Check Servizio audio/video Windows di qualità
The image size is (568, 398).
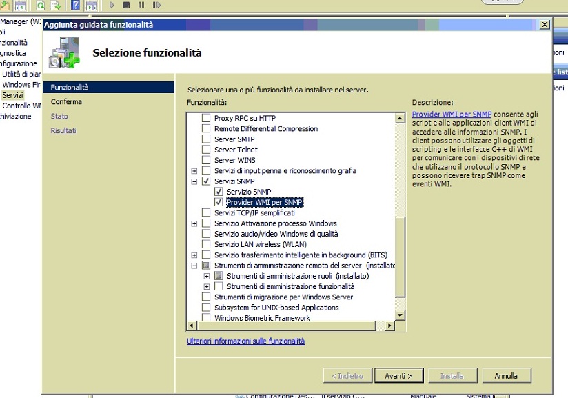point(206,234)
